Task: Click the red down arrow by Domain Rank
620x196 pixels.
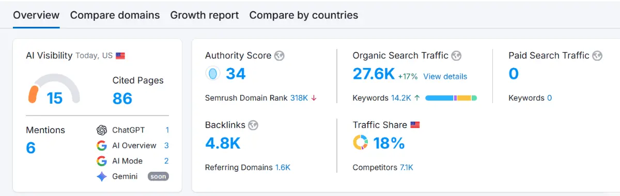Action: click(314, 98)
